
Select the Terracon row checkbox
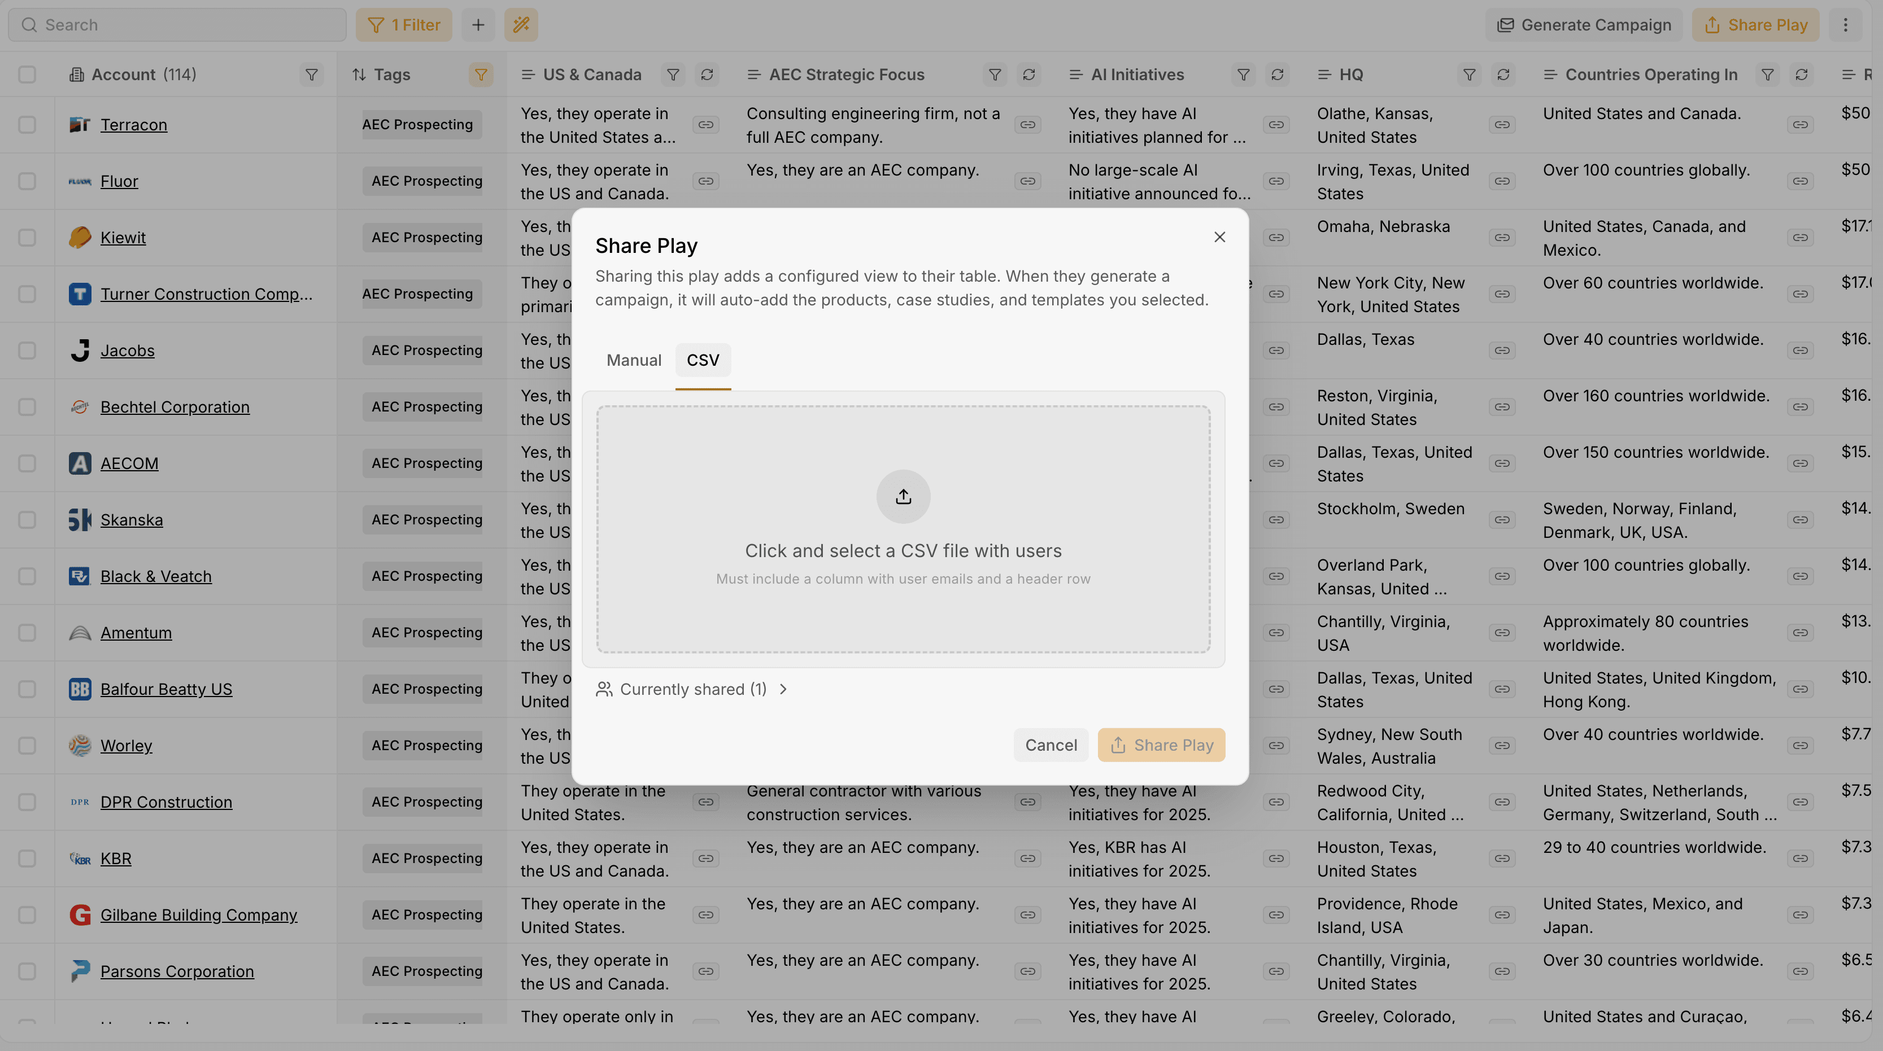tap(27, 125)
